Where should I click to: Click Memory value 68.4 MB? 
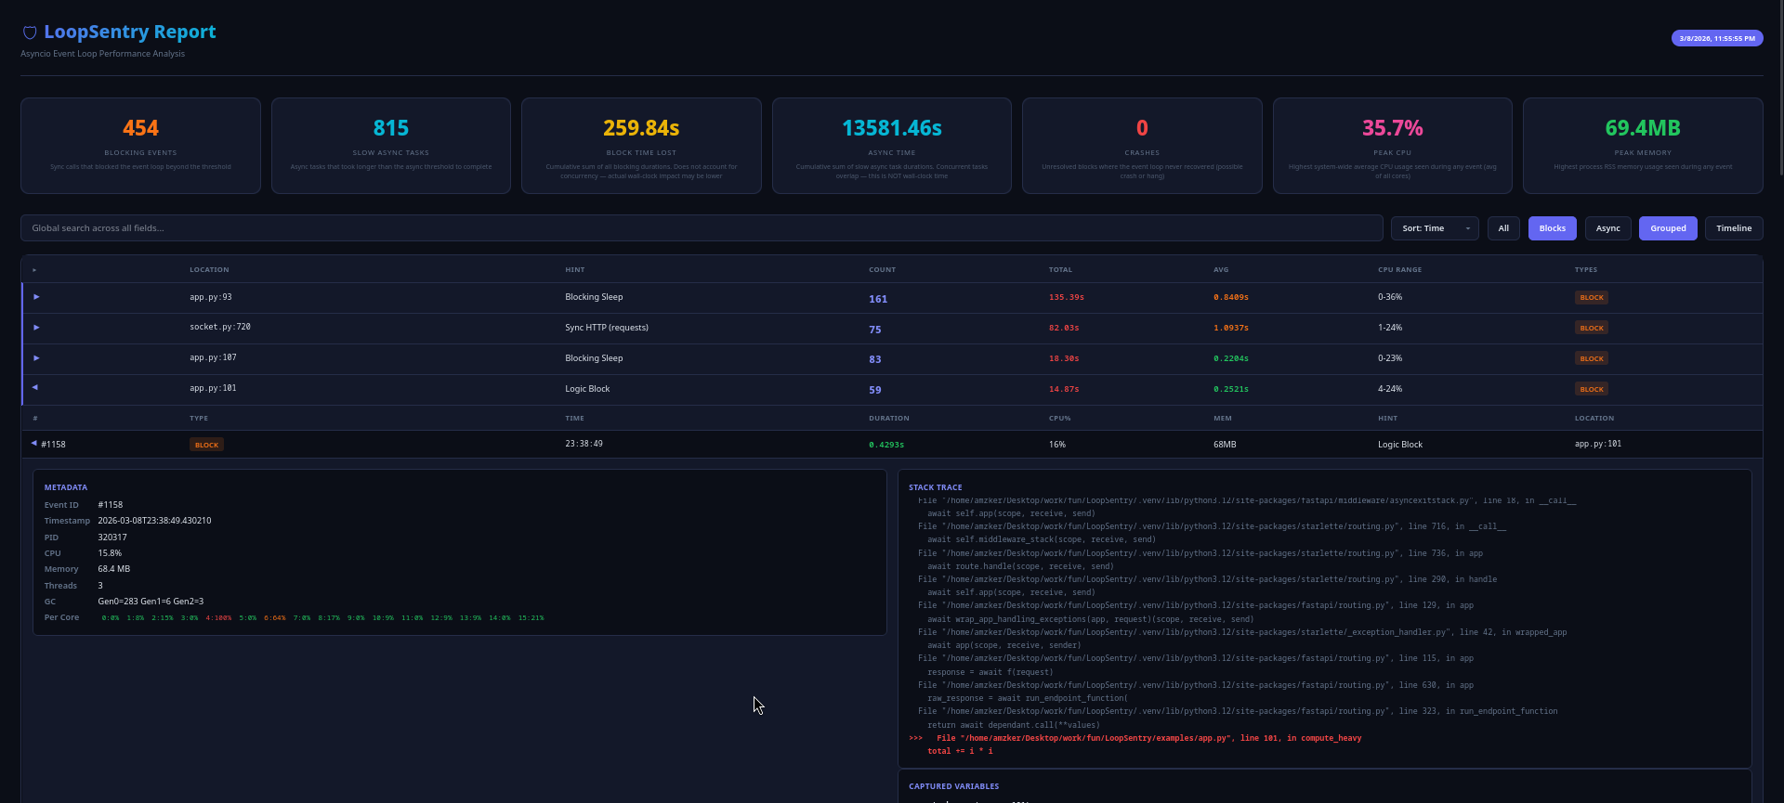coord(113,569)
